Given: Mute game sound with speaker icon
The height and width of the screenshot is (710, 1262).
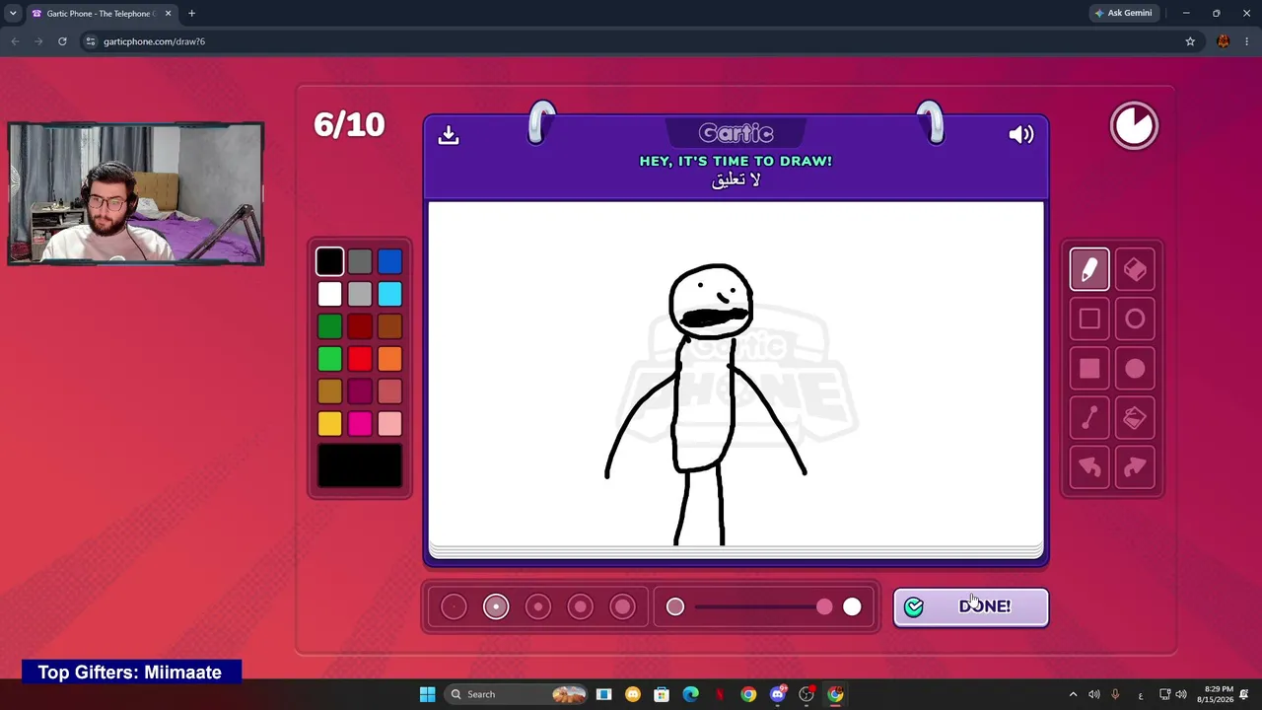Looking at the screenshot, I should (x=1021, y=134).
